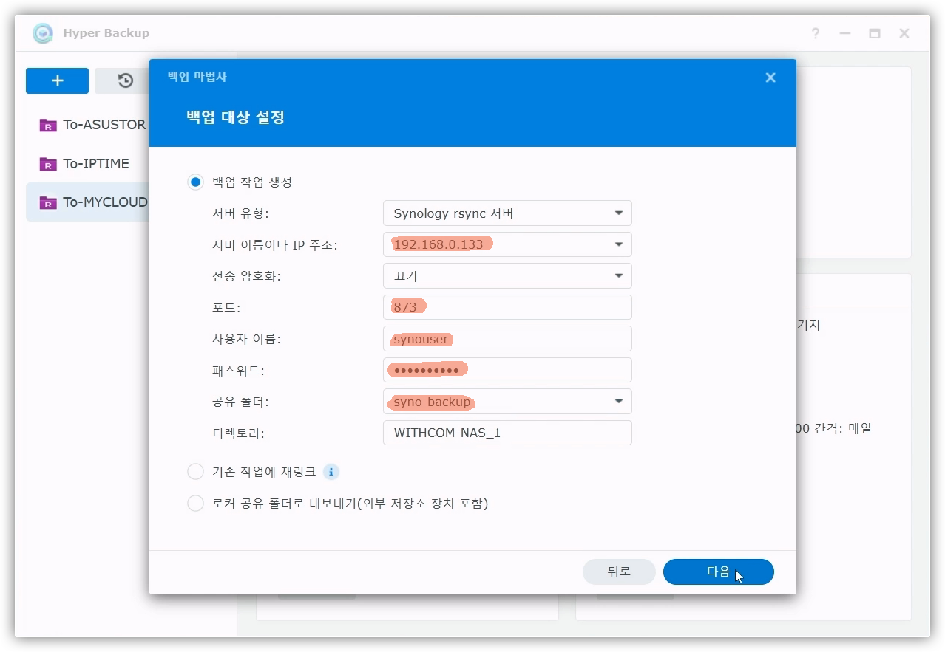This screenshot has width=945, height=652.
Task: Close the 백업 마법사 wizard dialog
Action: click(x=770, y=78)
